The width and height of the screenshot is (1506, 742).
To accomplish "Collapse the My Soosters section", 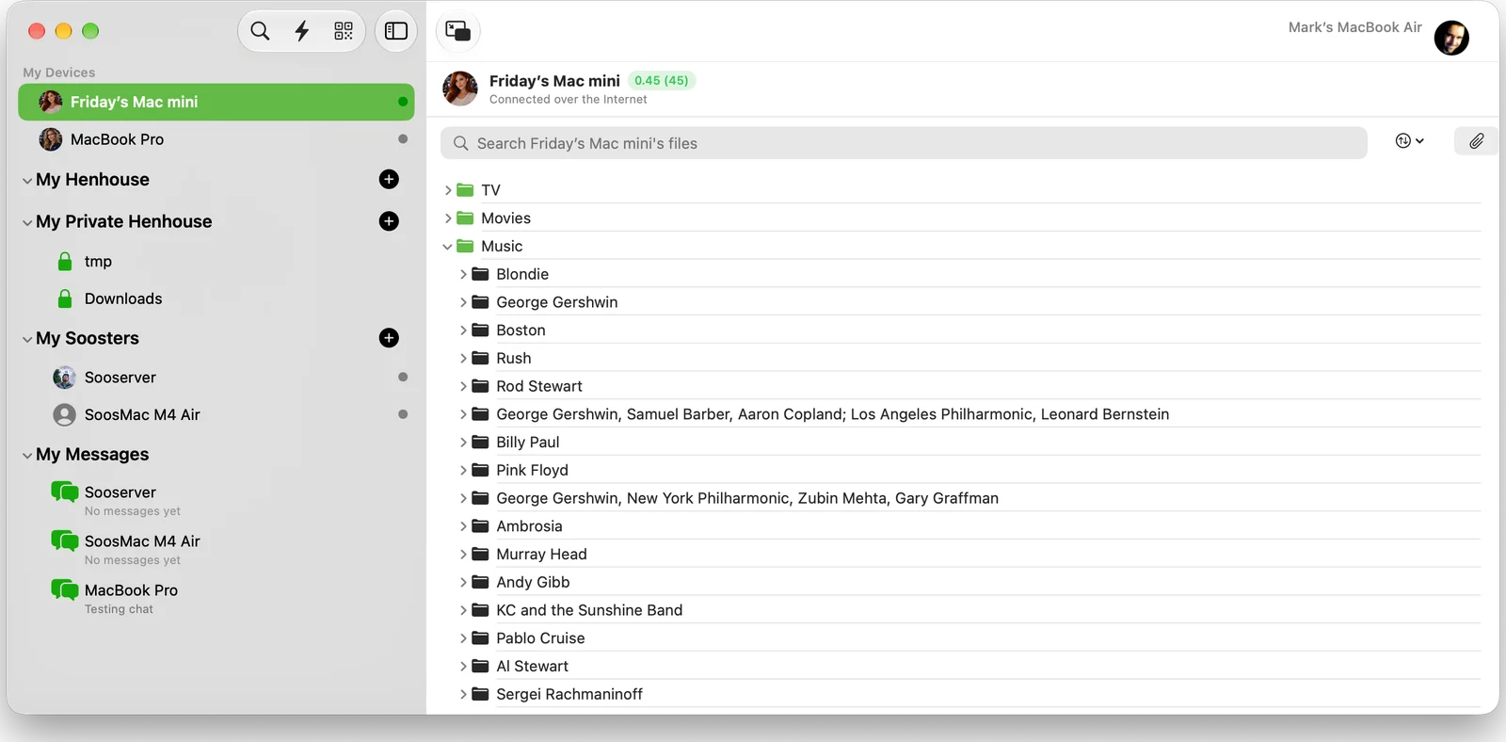I will point(27,339).
